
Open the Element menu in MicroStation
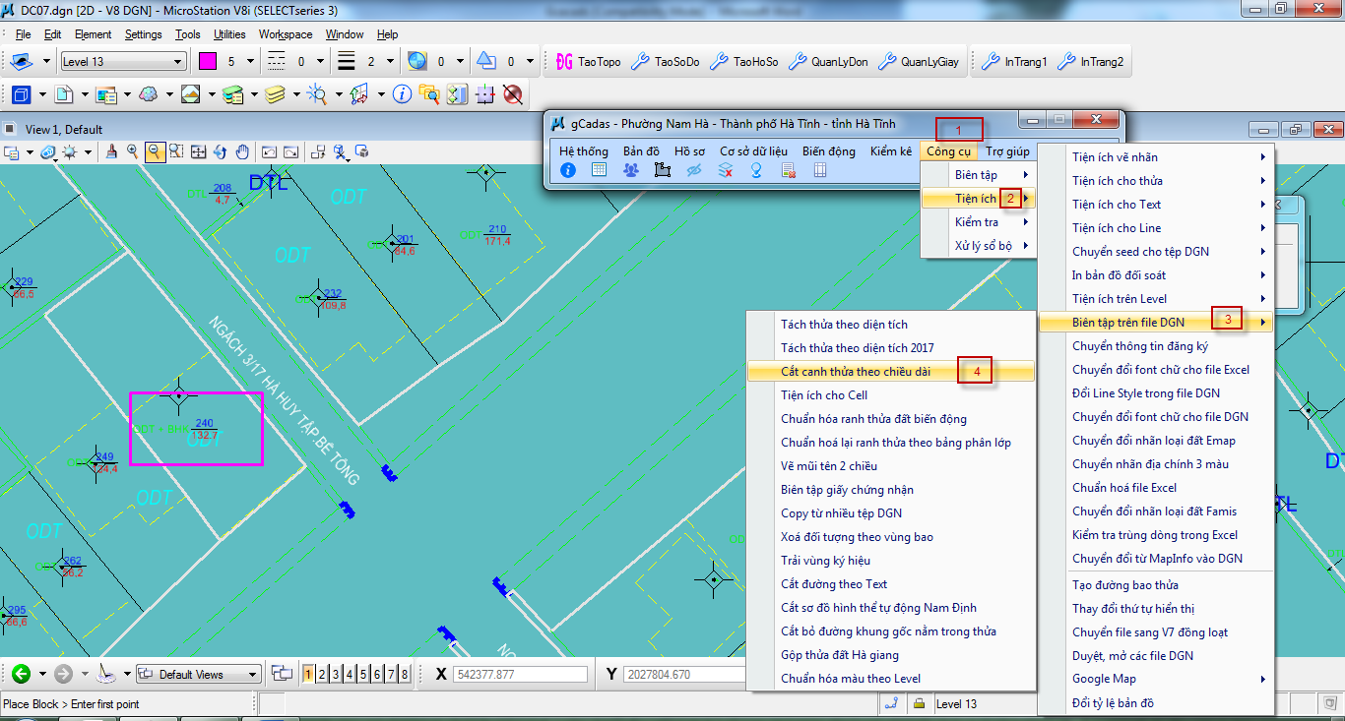93,34
